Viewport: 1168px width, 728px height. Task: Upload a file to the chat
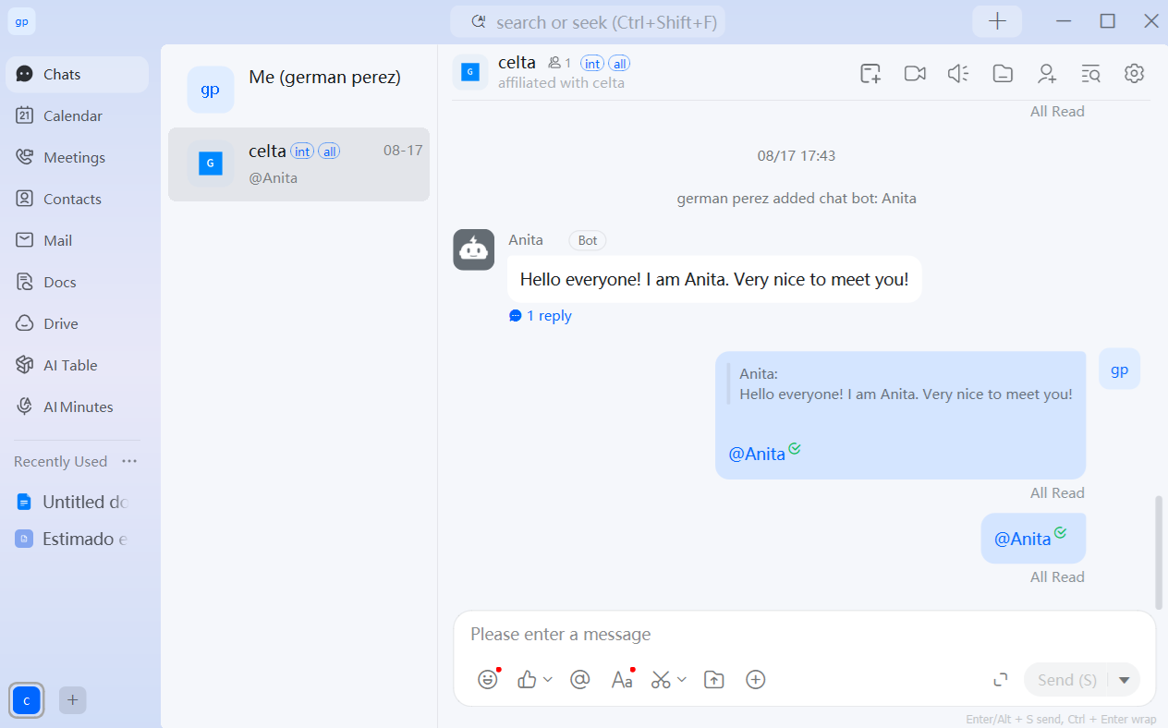point(713,680)
